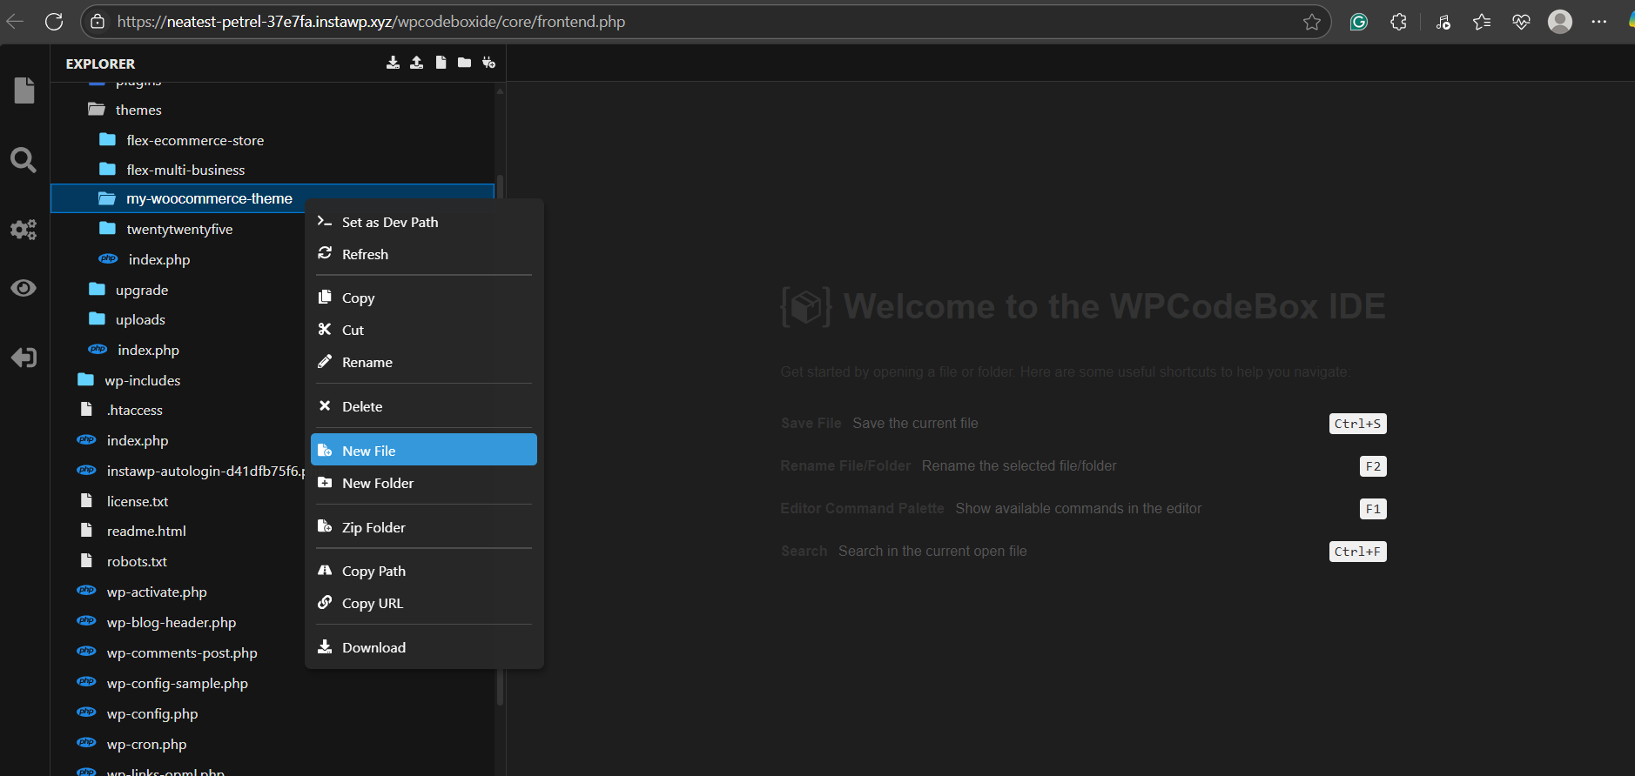Open the Explorer files icon in sidebar

point(24,90)
